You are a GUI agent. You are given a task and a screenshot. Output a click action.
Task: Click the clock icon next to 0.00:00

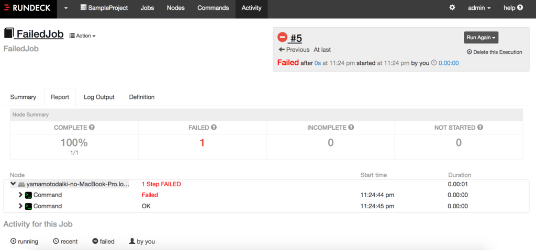pos(434,63)
